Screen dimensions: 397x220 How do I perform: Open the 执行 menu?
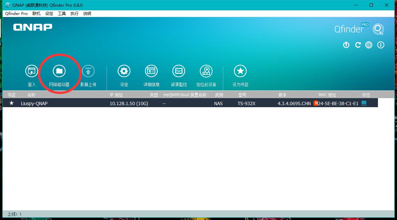pyautogui.click(x=75, y=14)
